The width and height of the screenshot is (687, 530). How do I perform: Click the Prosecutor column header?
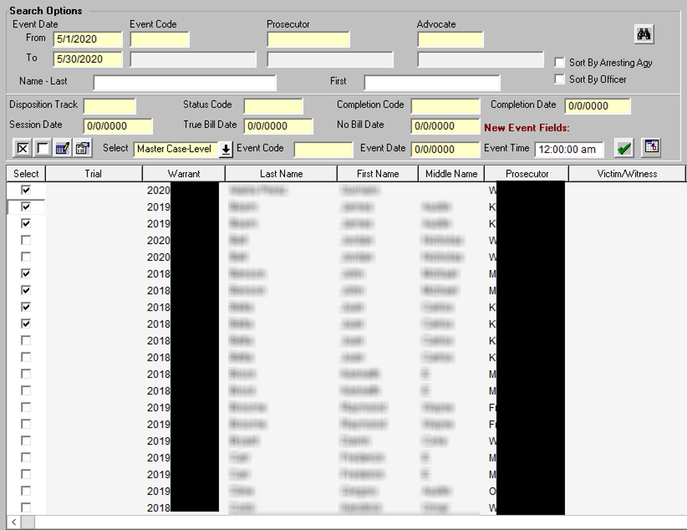(527, 174)
